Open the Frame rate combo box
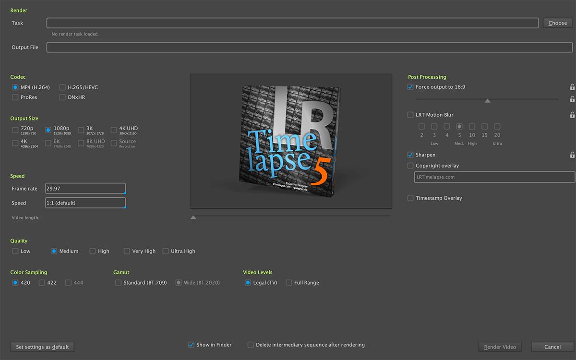Screen dimensions: 576x360 (x=85, y=189)
